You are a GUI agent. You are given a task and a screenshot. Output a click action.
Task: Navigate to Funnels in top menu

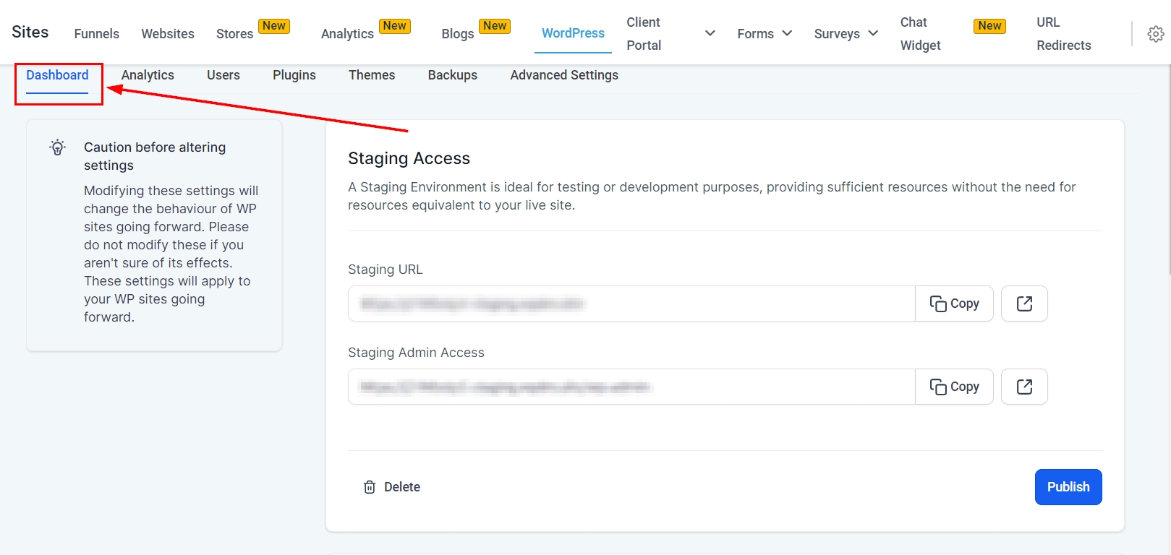coord(96,34)
